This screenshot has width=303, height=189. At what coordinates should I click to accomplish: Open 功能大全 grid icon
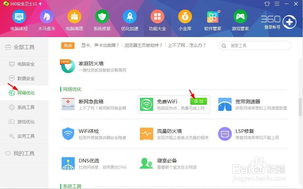(157, 16)
